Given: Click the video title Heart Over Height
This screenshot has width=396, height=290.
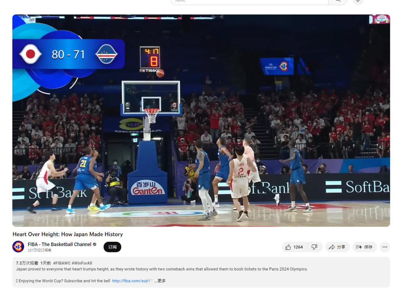Looking at the screenshot, I should pos(68,234).
